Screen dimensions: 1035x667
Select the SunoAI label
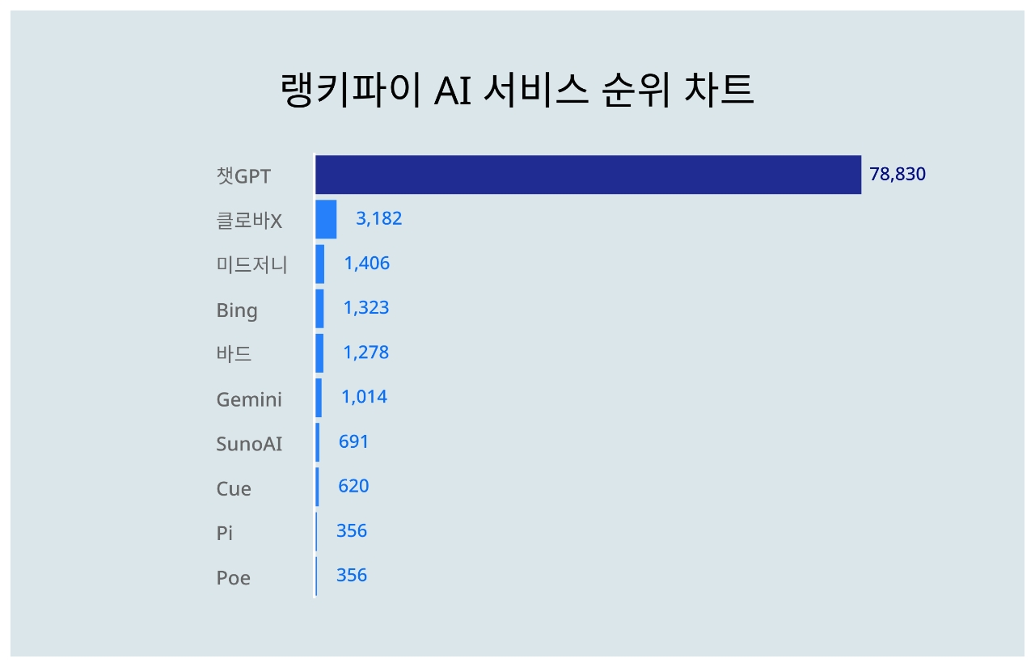pos(249,443)
